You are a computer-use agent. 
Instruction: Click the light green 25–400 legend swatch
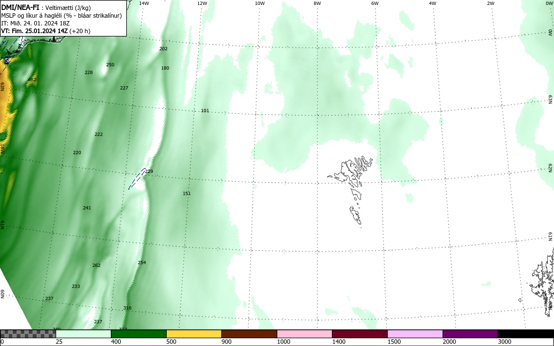(84, 334)
